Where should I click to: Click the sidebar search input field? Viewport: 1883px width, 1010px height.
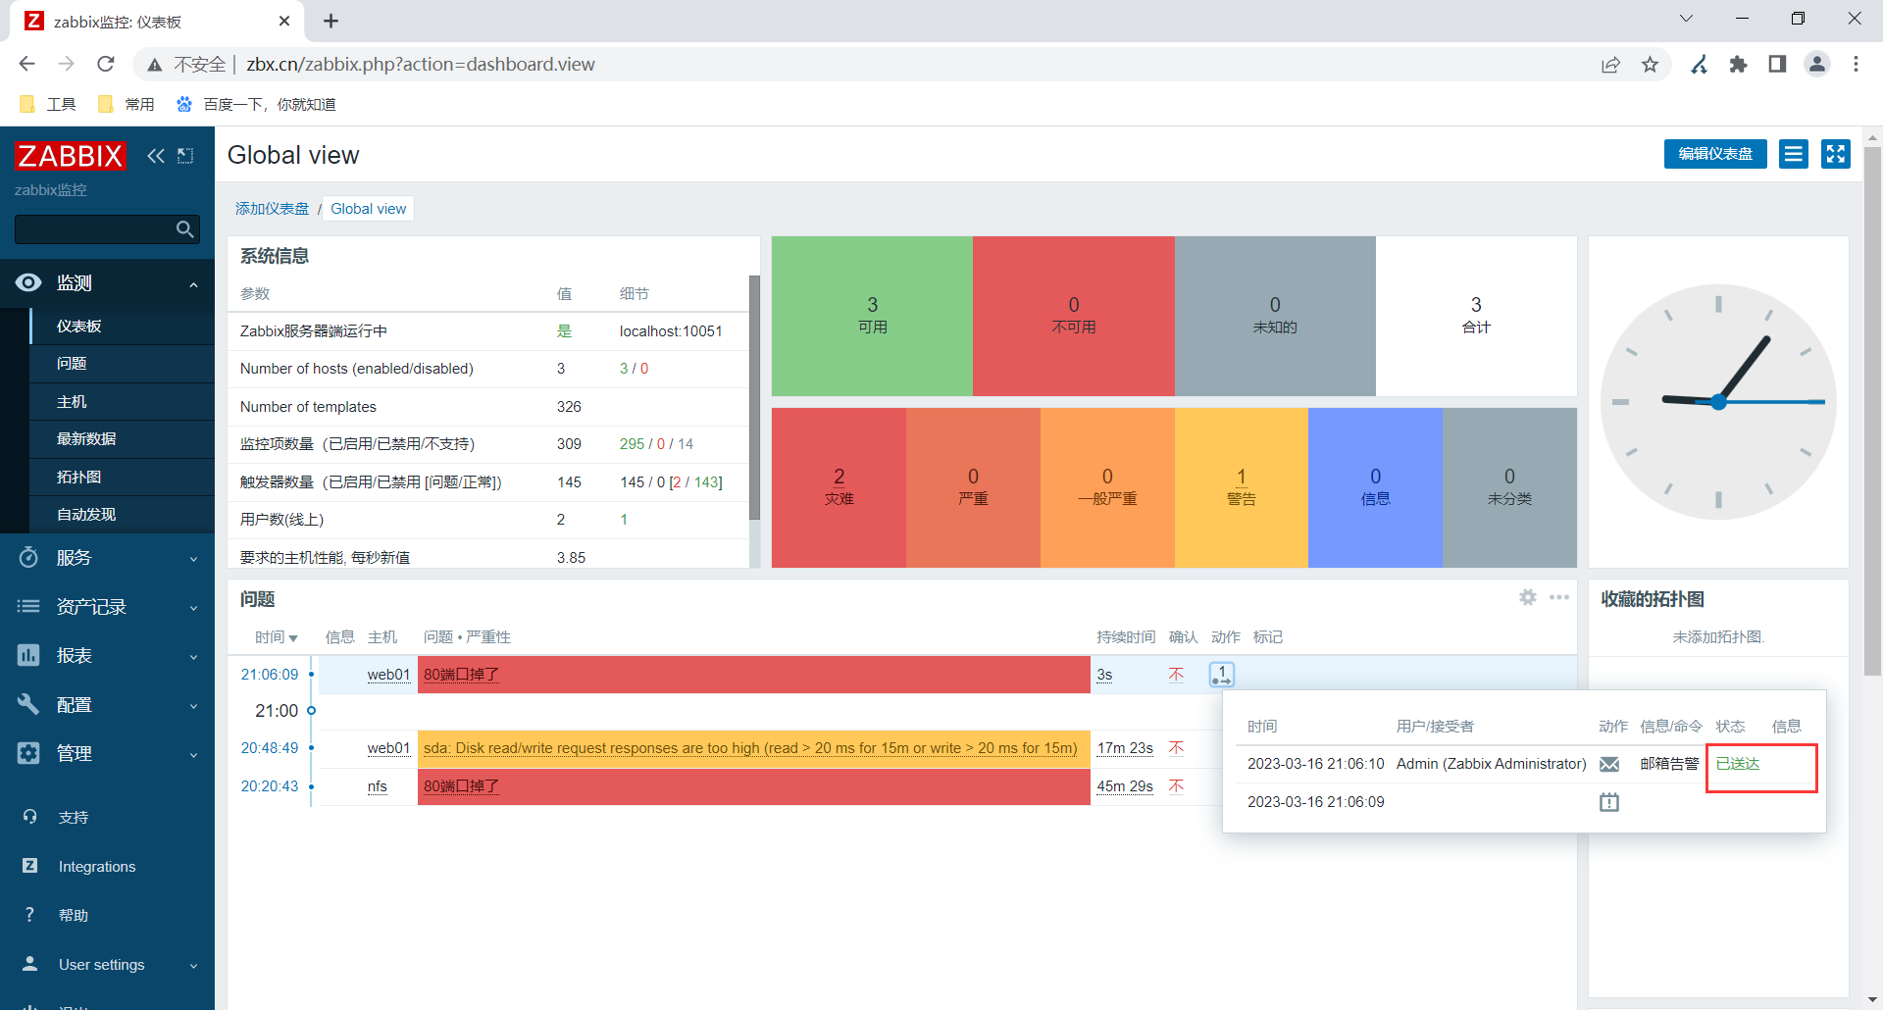[x=93, y=229]
